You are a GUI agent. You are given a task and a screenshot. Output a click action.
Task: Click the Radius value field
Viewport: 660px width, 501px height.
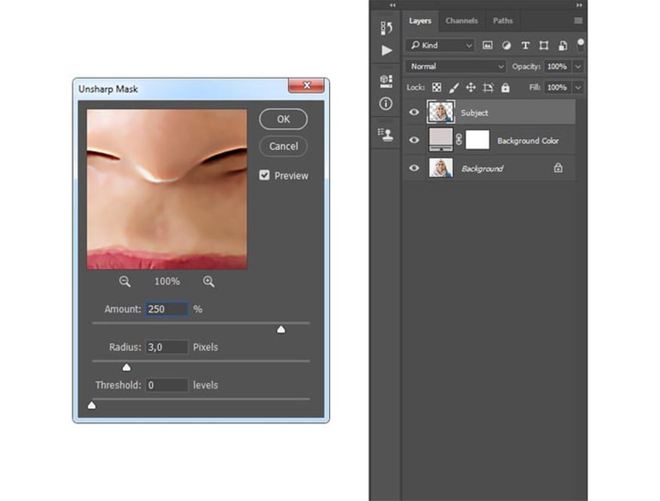click(x=167, y=347)
